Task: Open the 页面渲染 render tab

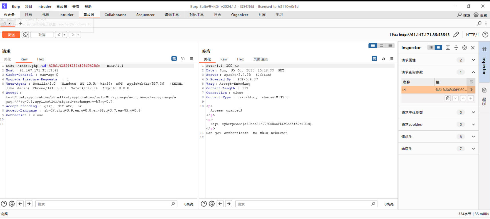Action: tap(260, 59)
